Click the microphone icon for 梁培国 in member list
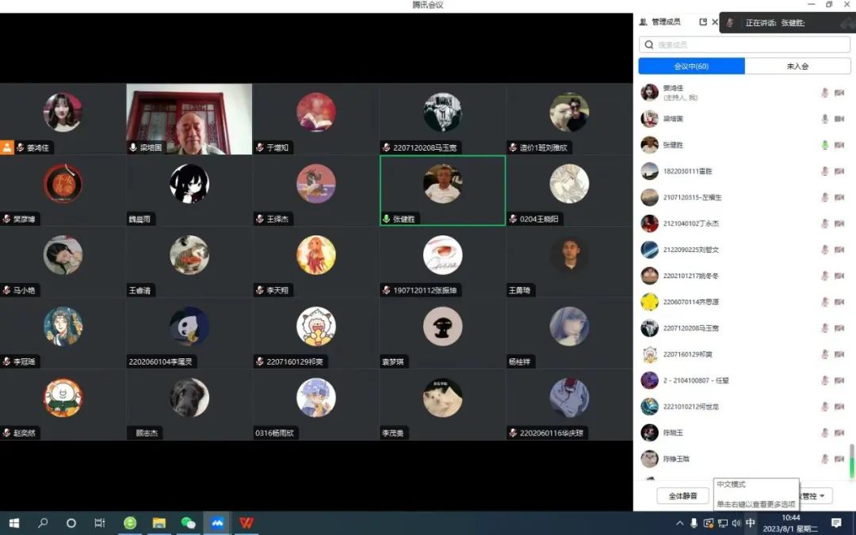 click(824, 119)
